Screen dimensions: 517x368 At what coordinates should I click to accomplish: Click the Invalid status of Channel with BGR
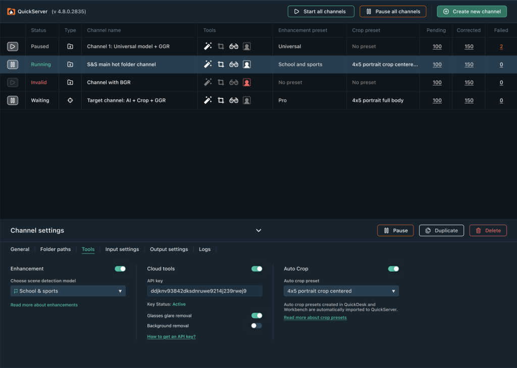(x=39, y=82)
